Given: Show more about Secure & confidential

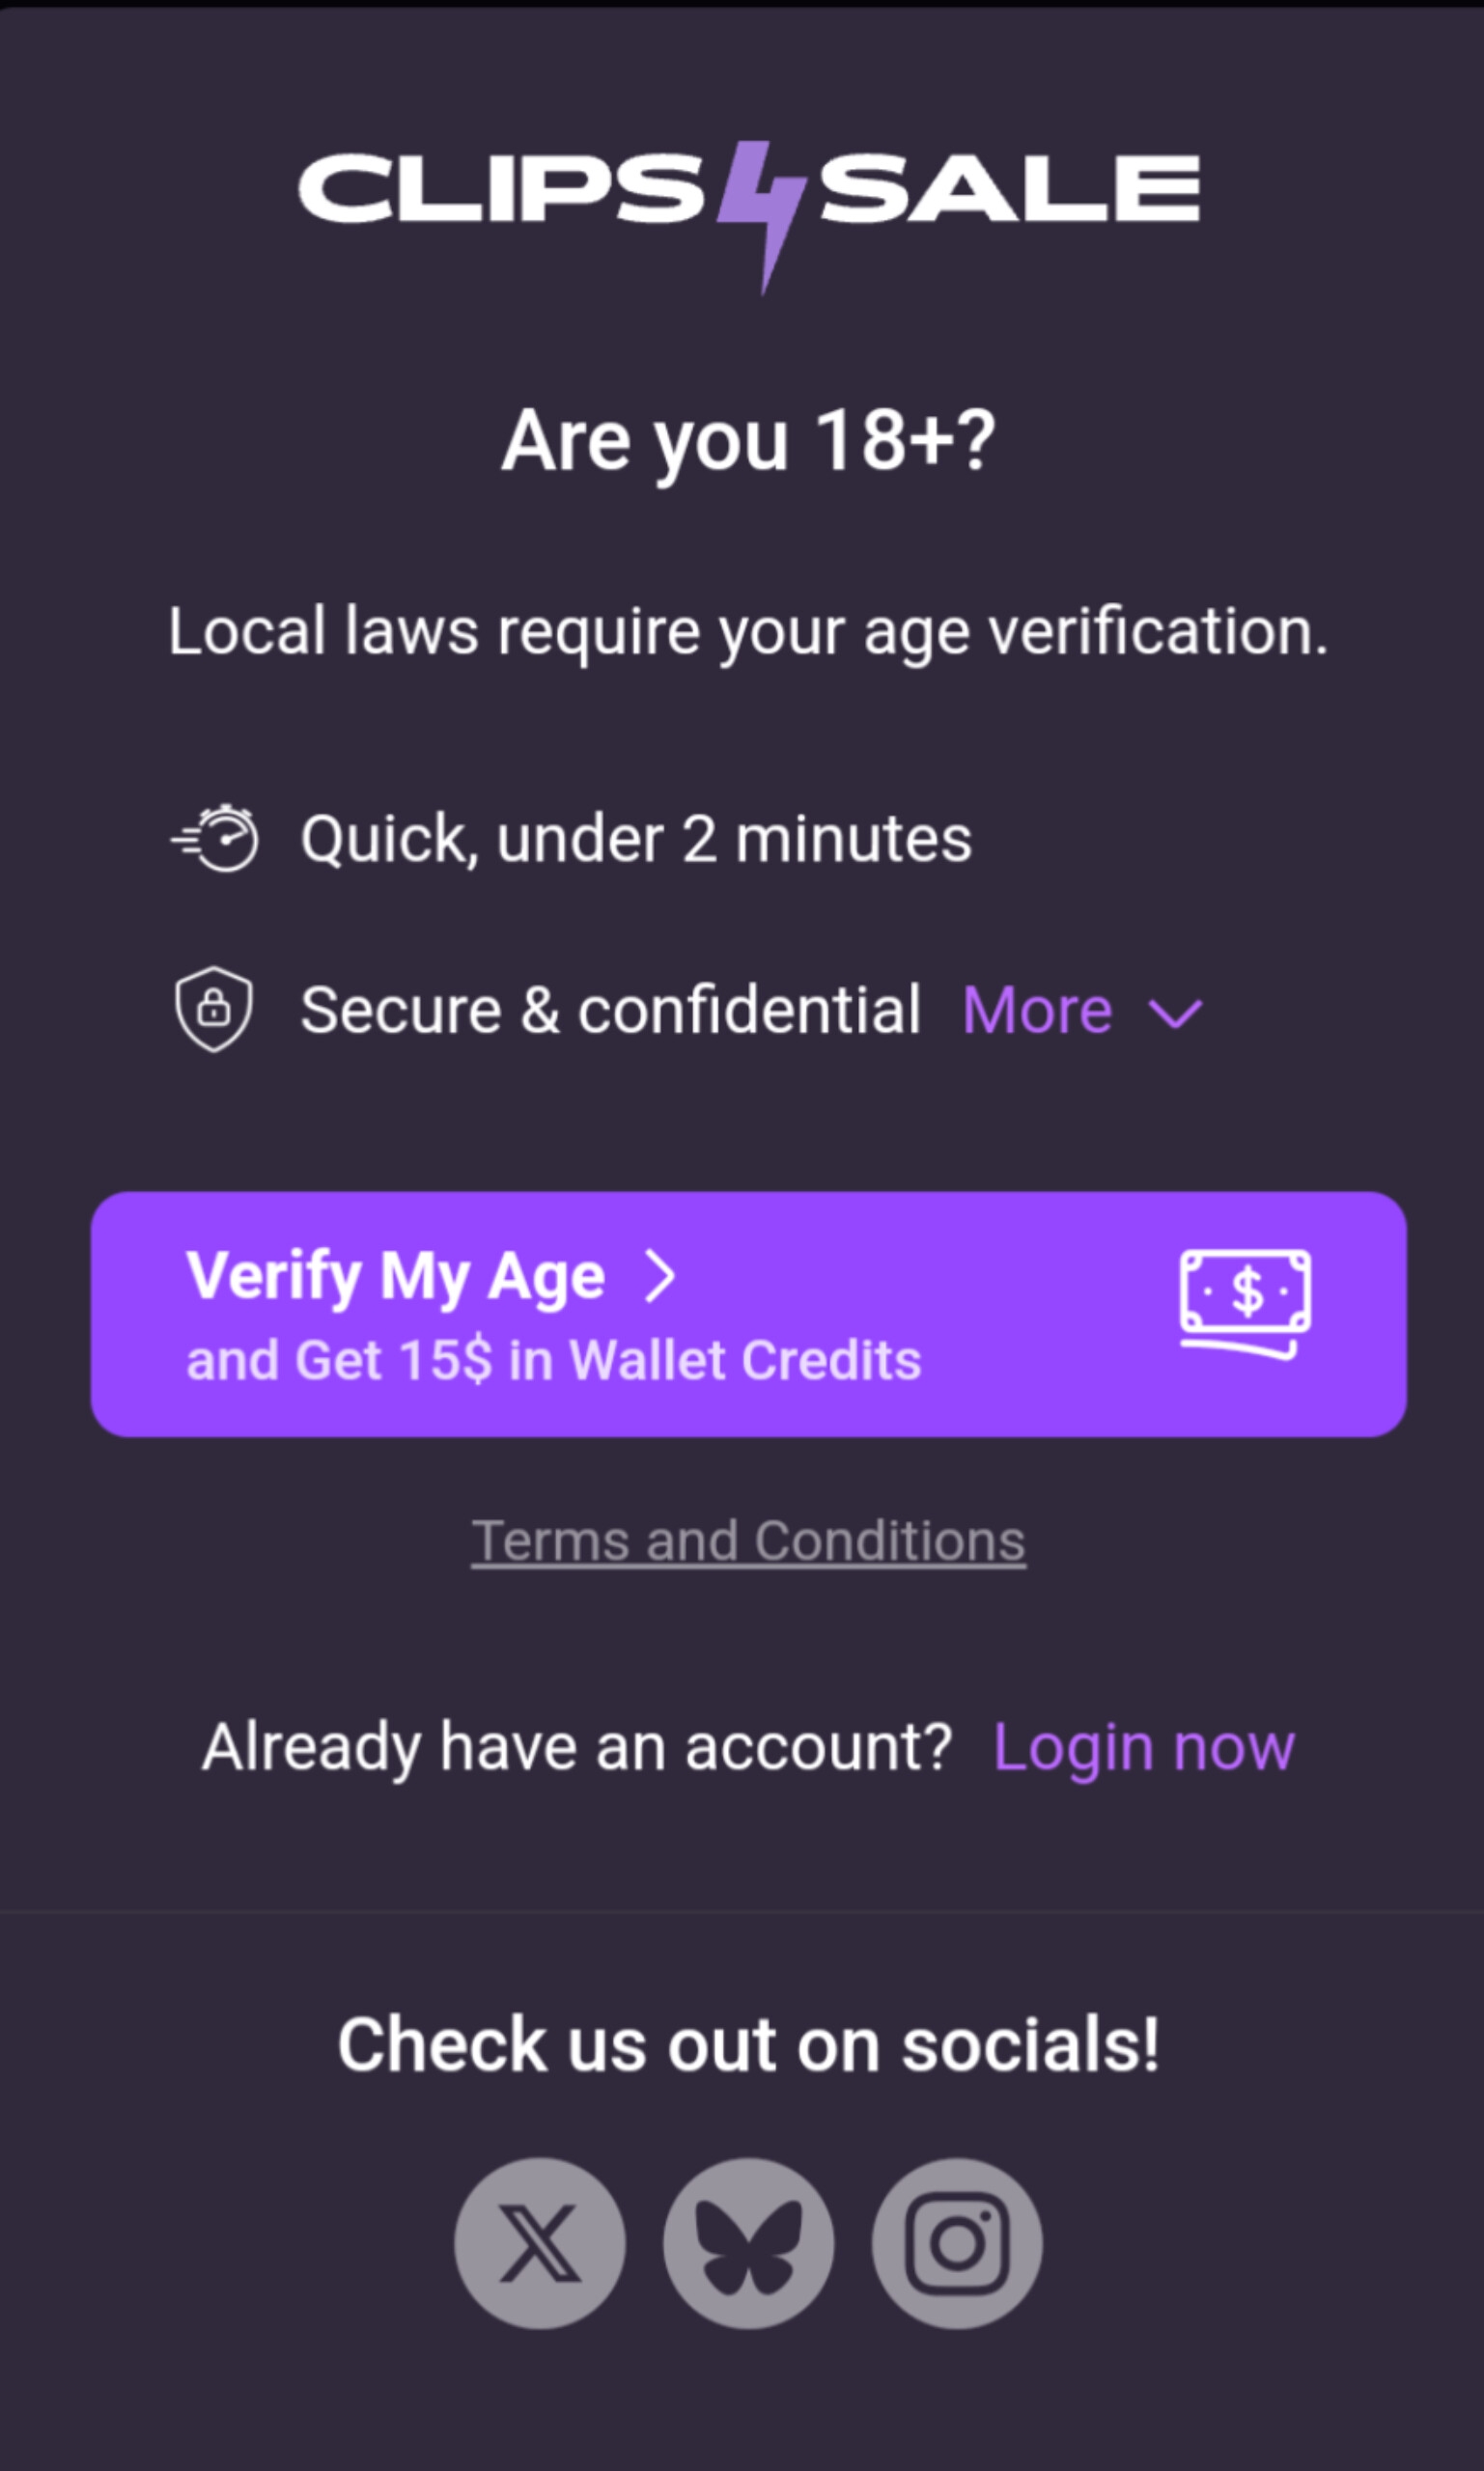Looking at the screenshot, I should 1037,1010.
